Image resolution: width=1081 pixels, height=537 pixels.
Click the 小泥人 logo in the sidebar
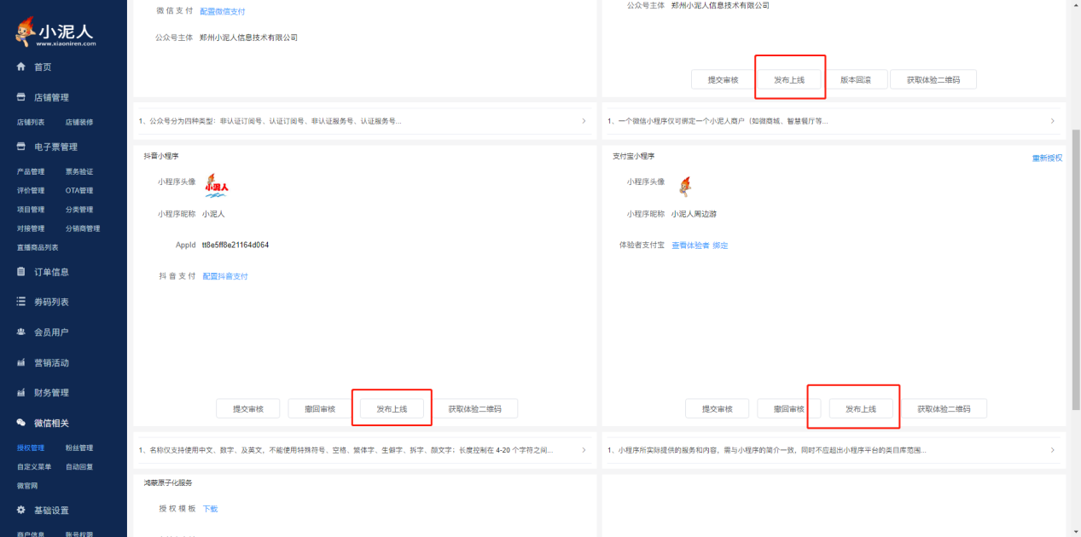coord(55,32)
